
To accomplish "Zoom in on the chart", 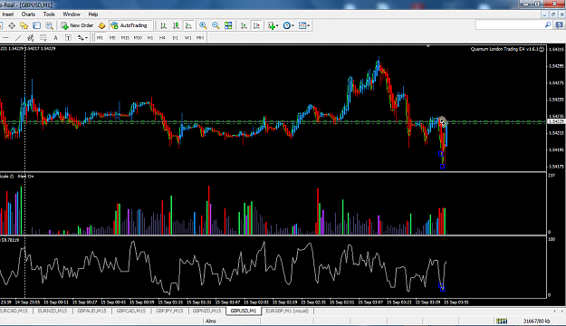I will coord(203,25).
